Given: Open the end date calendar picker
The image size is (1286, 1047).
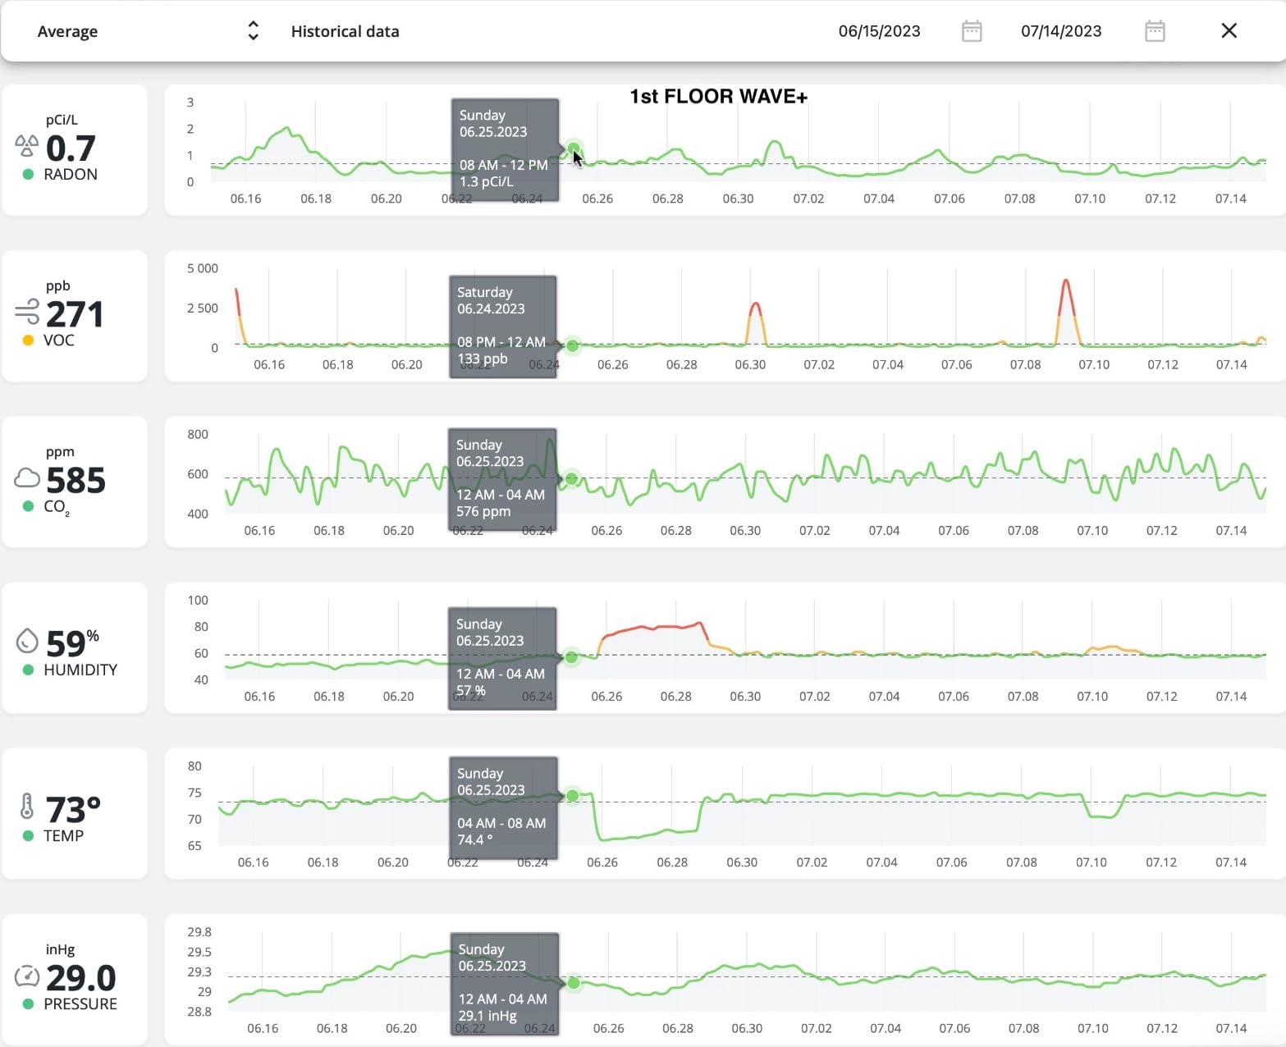Looking at the screenshot, I should [x=1155, y=31].
